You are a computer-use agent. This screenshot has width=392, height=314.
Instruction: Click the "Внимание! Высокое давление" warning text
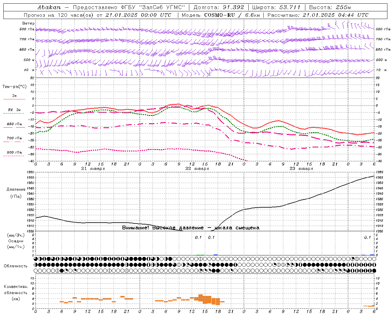pyautogui.click(x=163, y=228)
